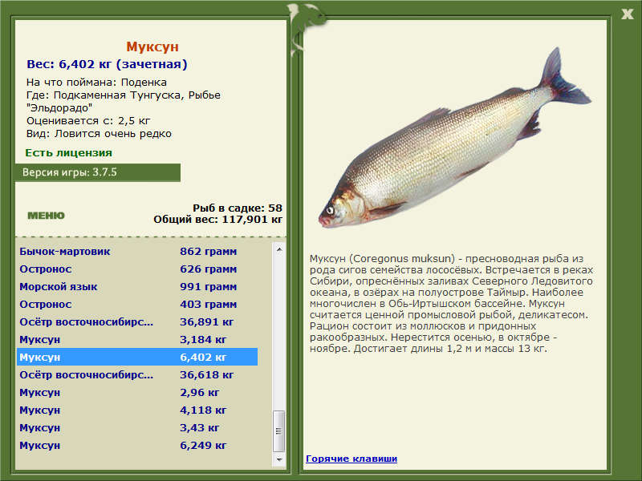
Task: Click the scrollbar down arrow
Action: click(279, 459)
